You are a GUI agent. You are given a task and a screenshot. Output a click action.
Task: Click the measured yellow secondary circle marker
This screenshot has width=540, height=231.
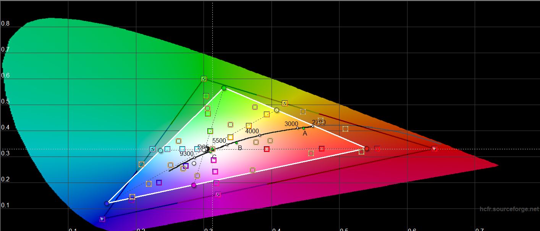click(x=276, y=110)
